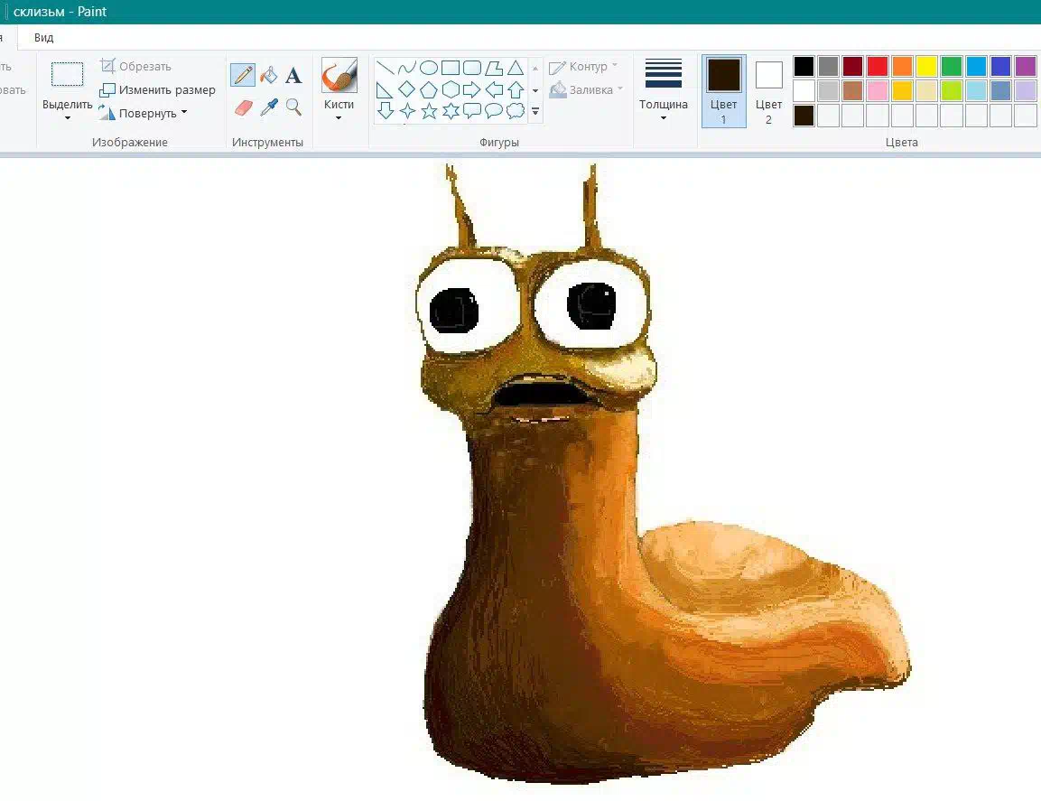The image size is (1041, 801).
Task: Activate Цвет 2 background color box
Action: tap(769, 90)
